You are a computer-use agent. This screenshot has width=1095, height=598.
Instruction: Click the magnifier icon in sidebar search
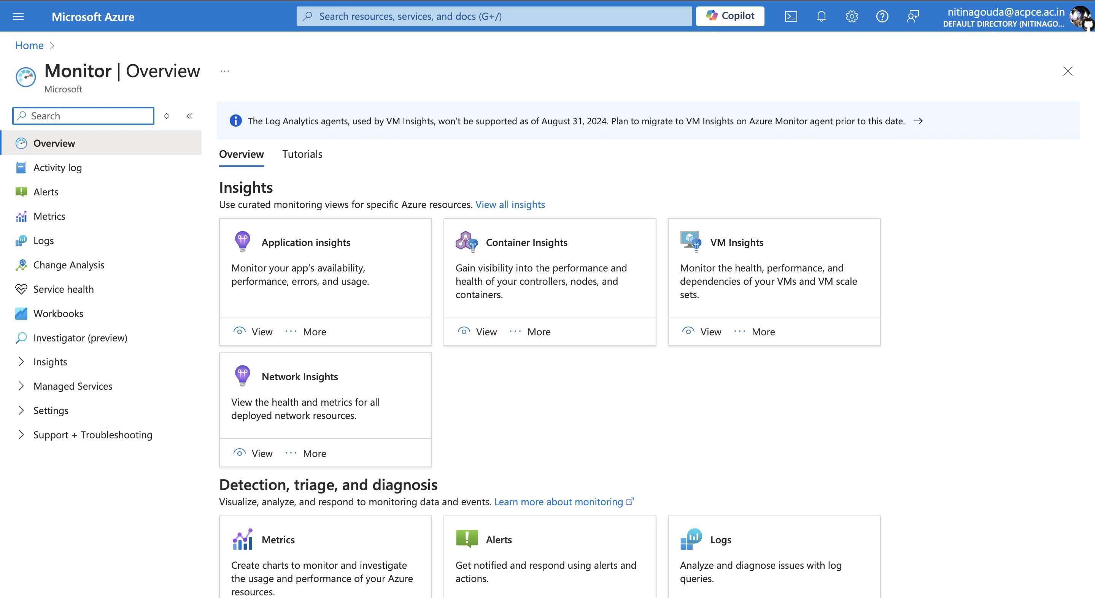[22, 116]
